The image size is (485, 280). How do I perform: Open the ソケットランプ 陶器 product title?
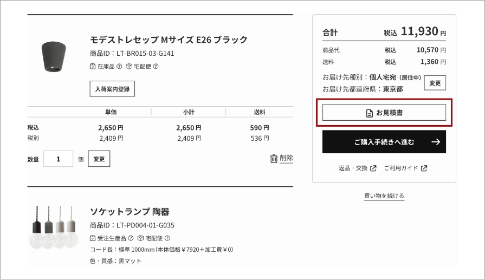(x=130, y=211)
